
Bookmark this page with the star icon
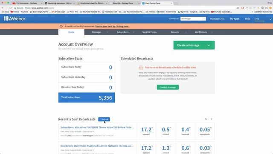tap(238, 8)
